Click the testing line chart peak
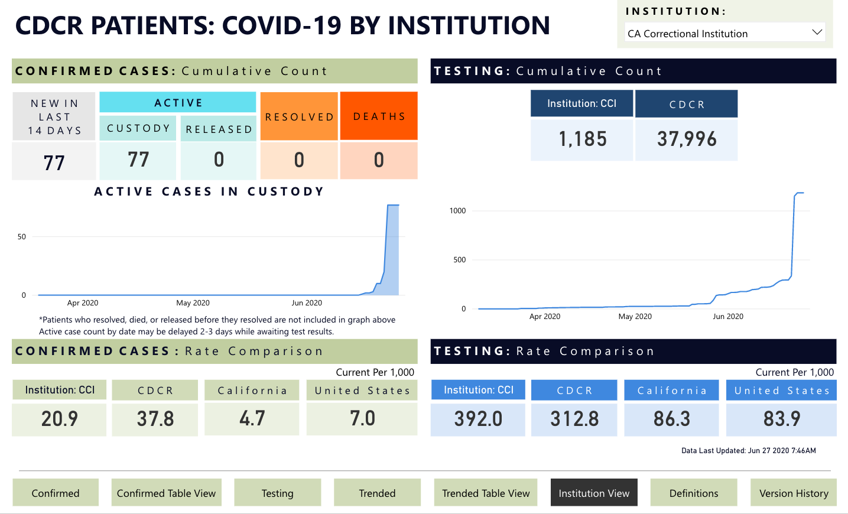848x514 pixels. pos(799,193)
